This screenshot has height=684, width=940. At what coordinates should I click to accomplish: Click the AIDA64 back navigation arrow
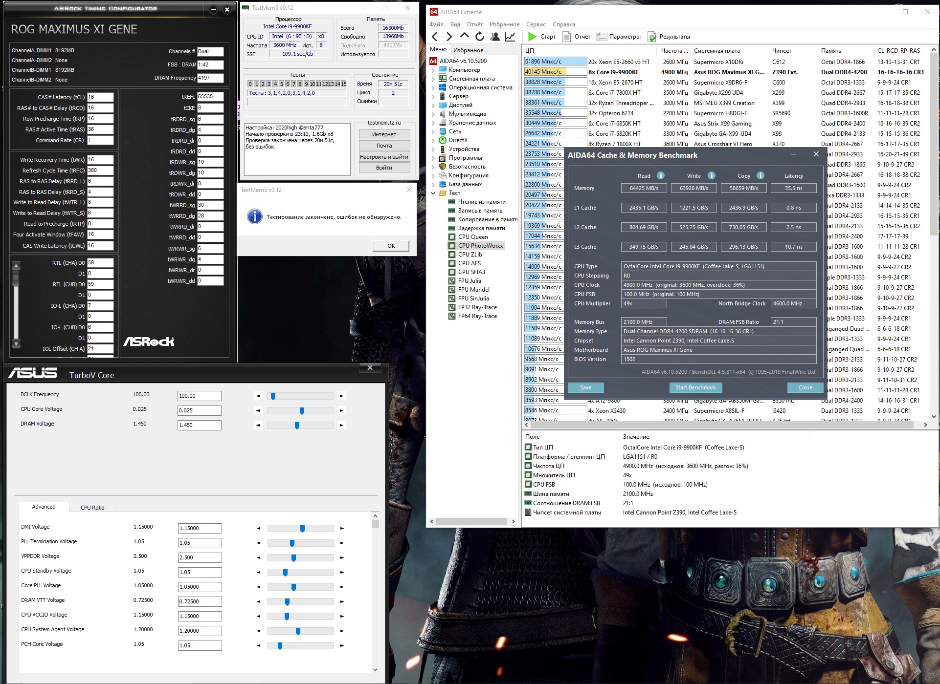click(434, 37)
